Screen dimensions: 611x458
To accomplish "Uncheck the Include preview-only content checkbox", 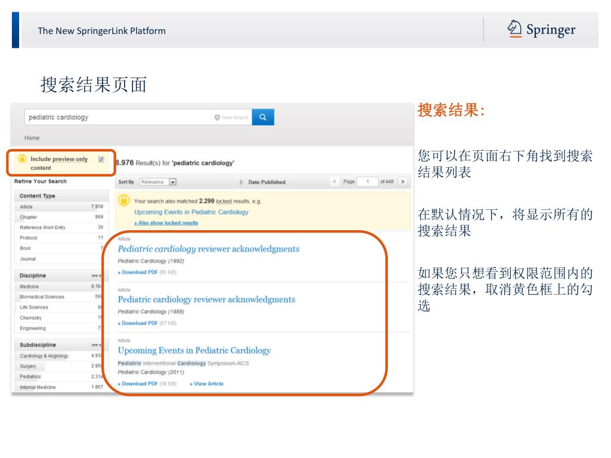I will pos(101,159).
